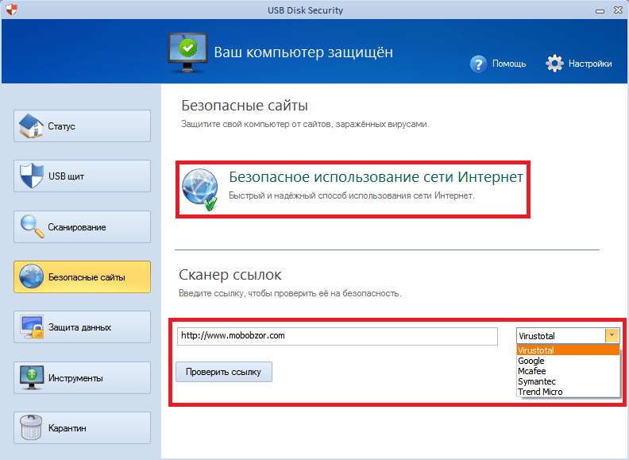Choose Virustotal in the dropdown list
The height and width of the screenshot is (460, 629).
[x=568, y=350]
